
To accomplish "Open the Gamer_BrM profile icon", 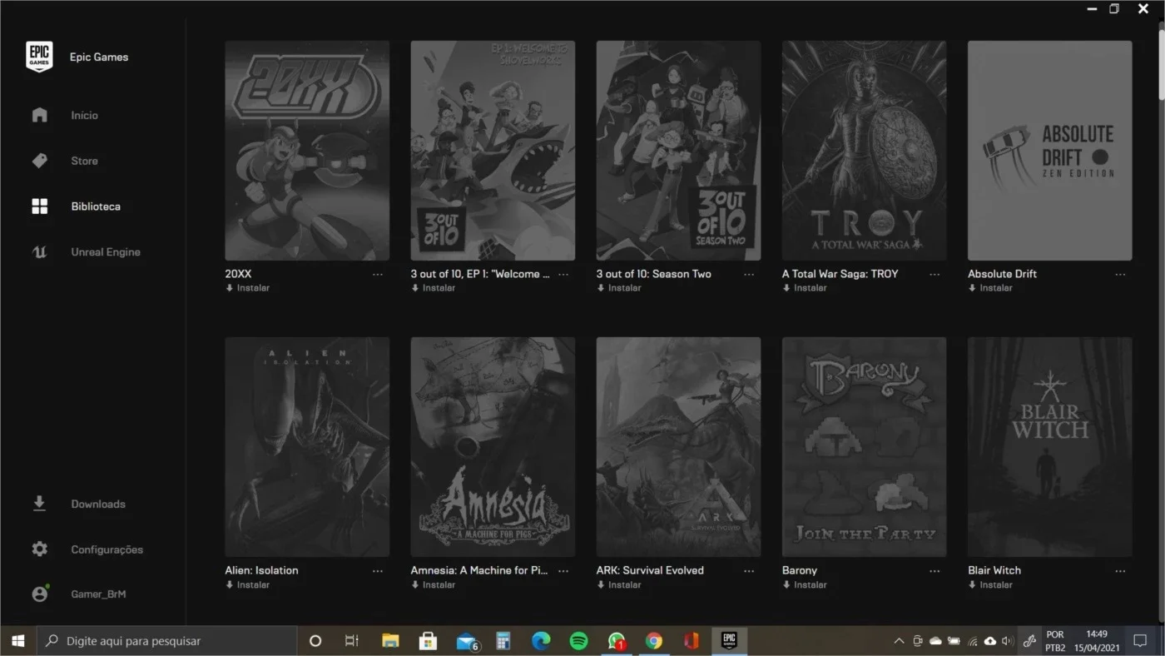I will pos(39,594).
